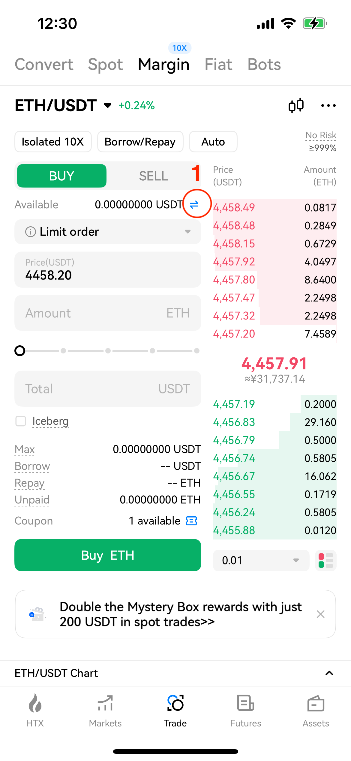
Task: Collapse the ETH/USDT Chart section
Action: pos(329,673)
